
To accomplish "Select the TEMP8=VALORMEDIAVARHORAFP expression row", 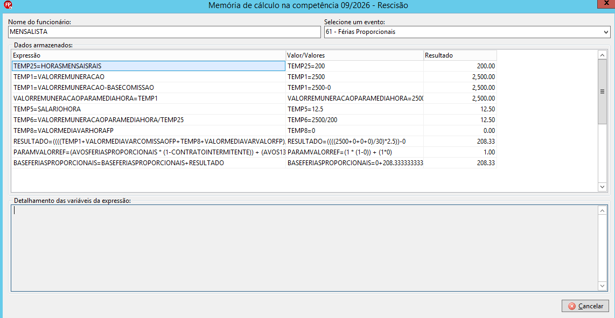I will coord(149,131).
